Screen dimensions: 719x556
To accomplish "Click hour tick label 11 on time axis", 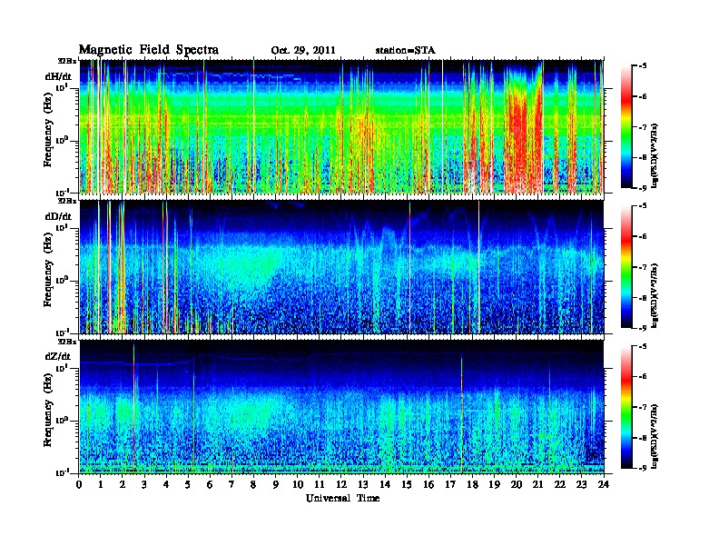I will pos(320,484).
